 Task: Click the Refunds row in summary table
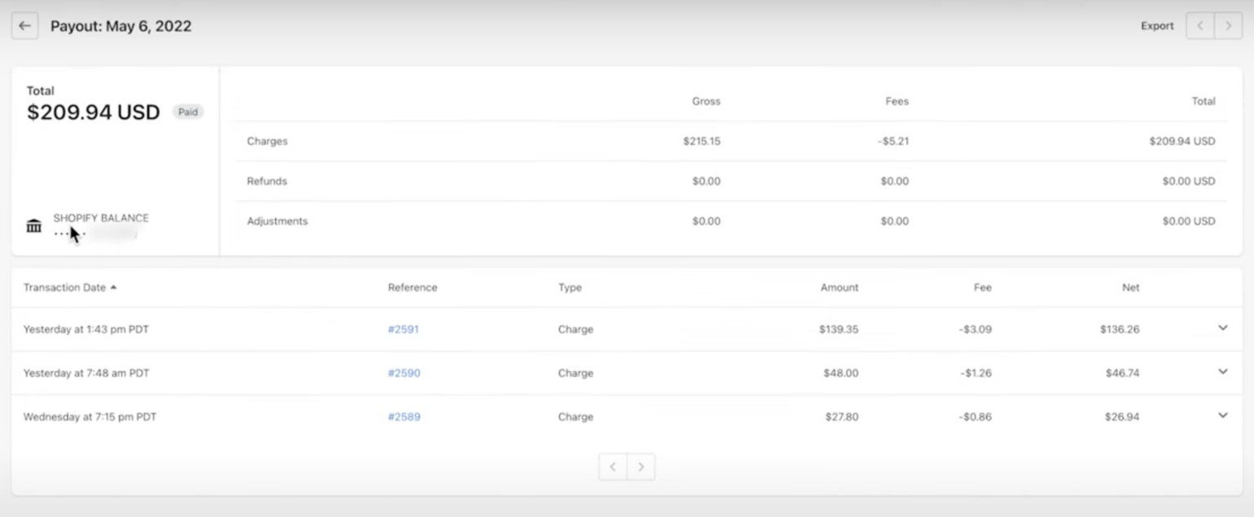[267, 181]
